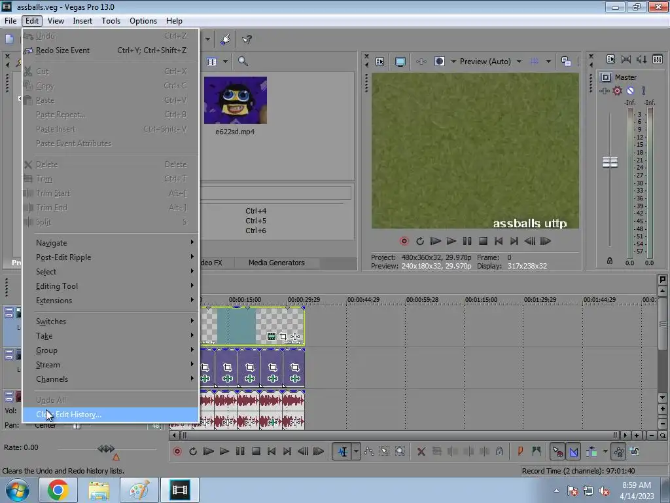Choose Clear Edit History from Edit menu
Screen dimensions: 670x503
coord(111,415)
